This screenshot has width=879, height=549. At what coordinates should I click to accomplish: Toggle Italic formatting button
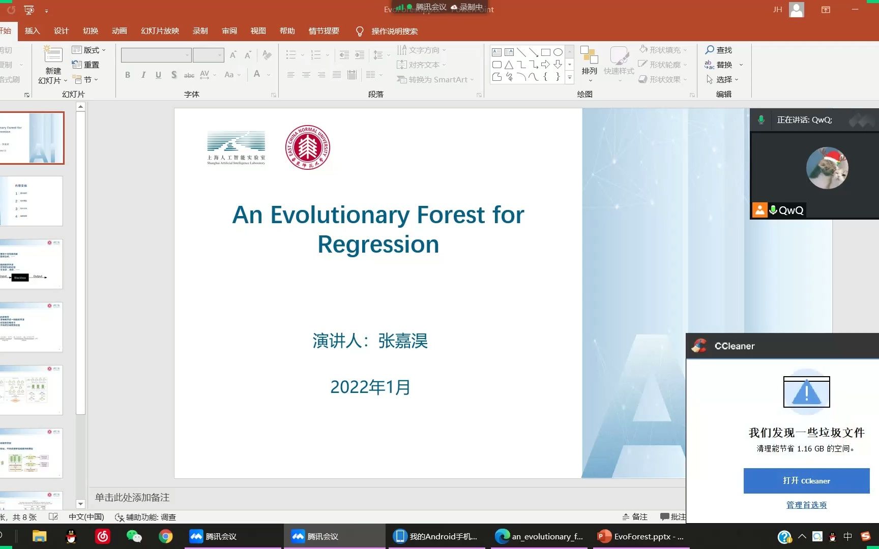click(143, 75)
